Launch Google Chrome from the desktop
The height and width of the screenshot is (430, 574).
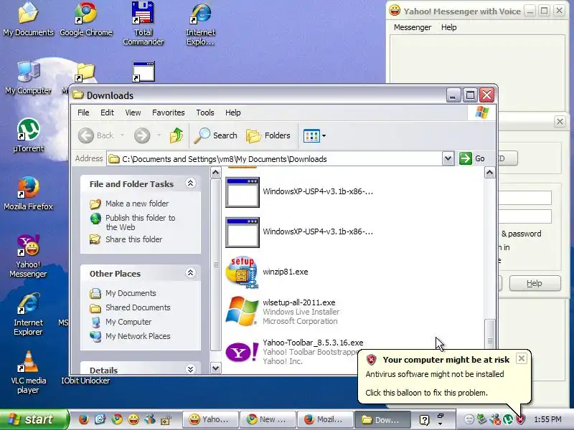[85, 19]
